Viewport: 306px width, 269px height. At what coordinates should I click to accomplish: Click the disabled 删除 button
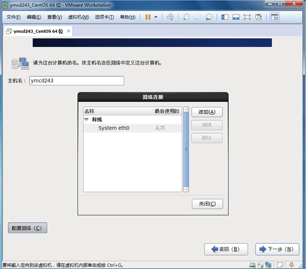click(x=207, y=138)
